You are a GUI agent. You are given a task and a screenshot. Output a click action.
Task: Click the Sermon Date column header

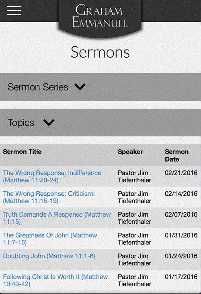tap(176, 155)
